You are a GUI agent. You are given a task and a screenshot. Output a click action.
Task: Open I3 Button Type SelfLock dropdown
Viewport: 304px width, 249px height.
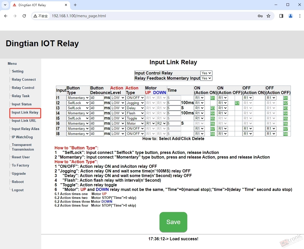point(78,108)
